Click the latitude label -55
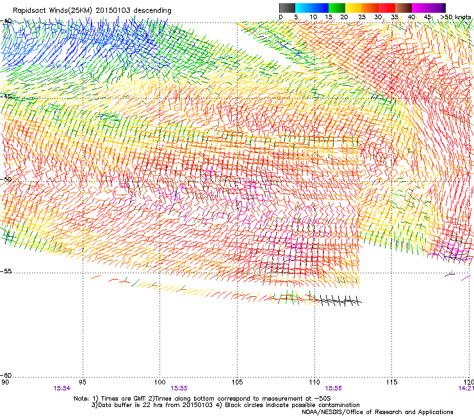This screenshot has width=474, height=416. click(x=6, y=271)
